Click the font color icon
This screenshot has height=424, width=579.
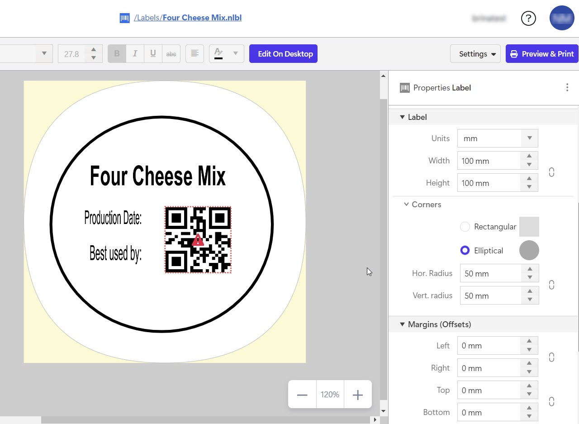[218, 53]
